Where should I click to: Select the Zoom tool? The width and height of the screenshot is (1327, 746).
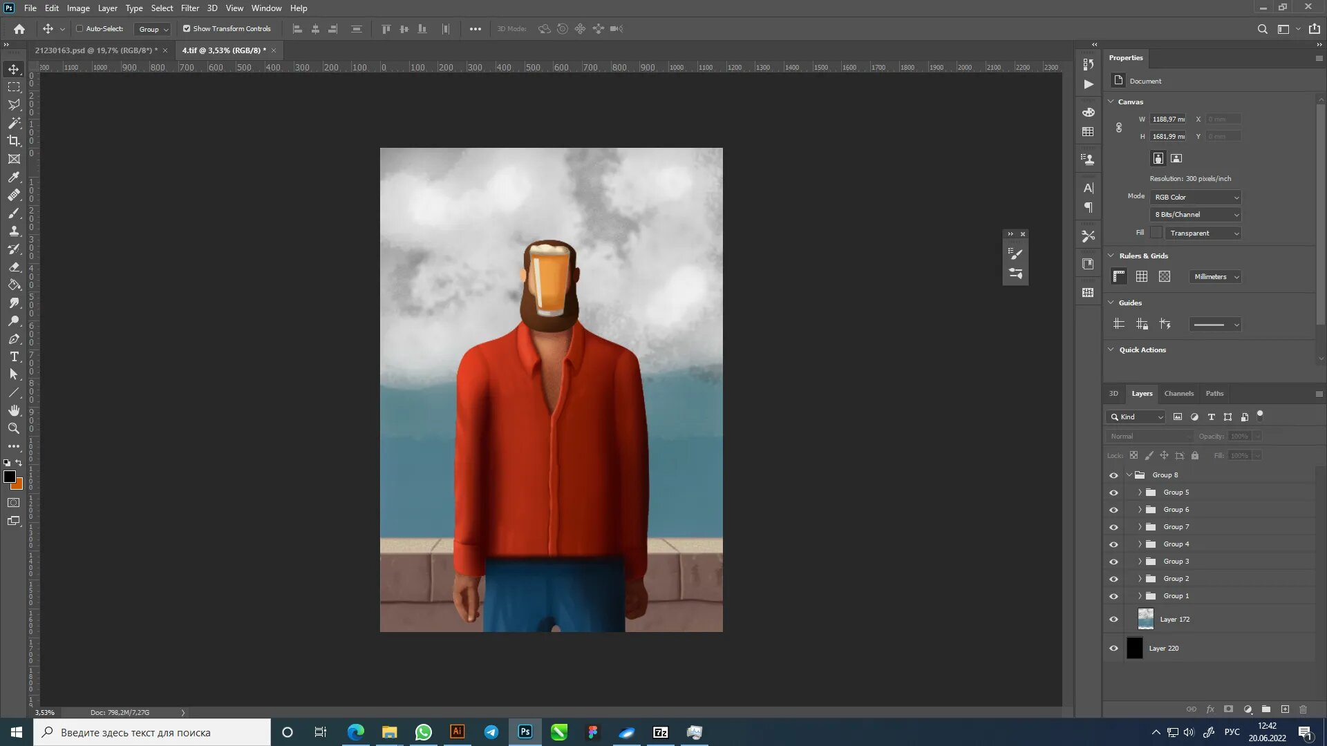point(14,429)
